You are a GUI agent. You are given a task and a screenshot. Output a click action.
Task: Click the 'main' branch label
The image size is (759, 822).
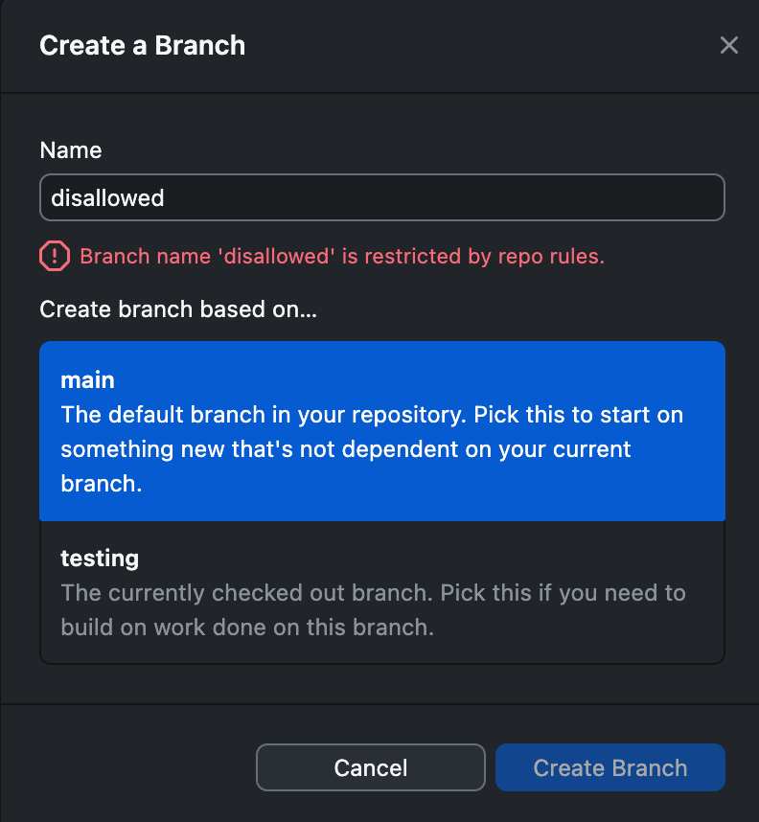click(87, 379)
